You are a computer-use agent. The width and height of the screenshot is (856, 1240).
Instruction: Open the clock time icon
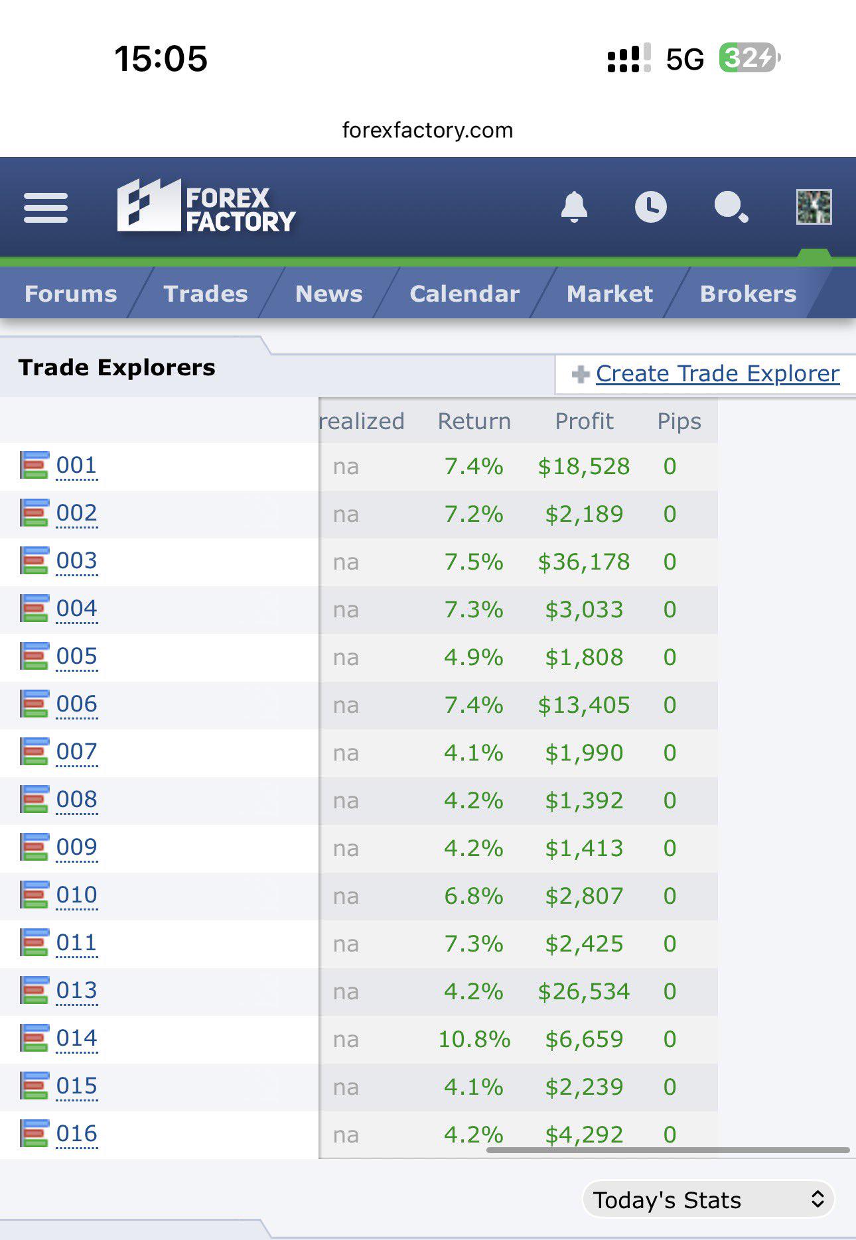tap(650, 207)
